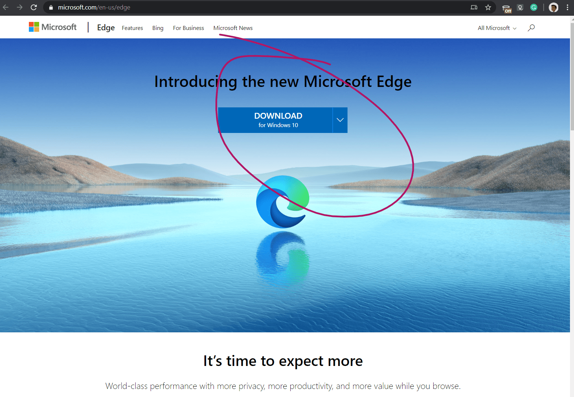Viewport: 574px width, 397px height.
Task: Click the Grammarly extension icon
Action: 533,7
